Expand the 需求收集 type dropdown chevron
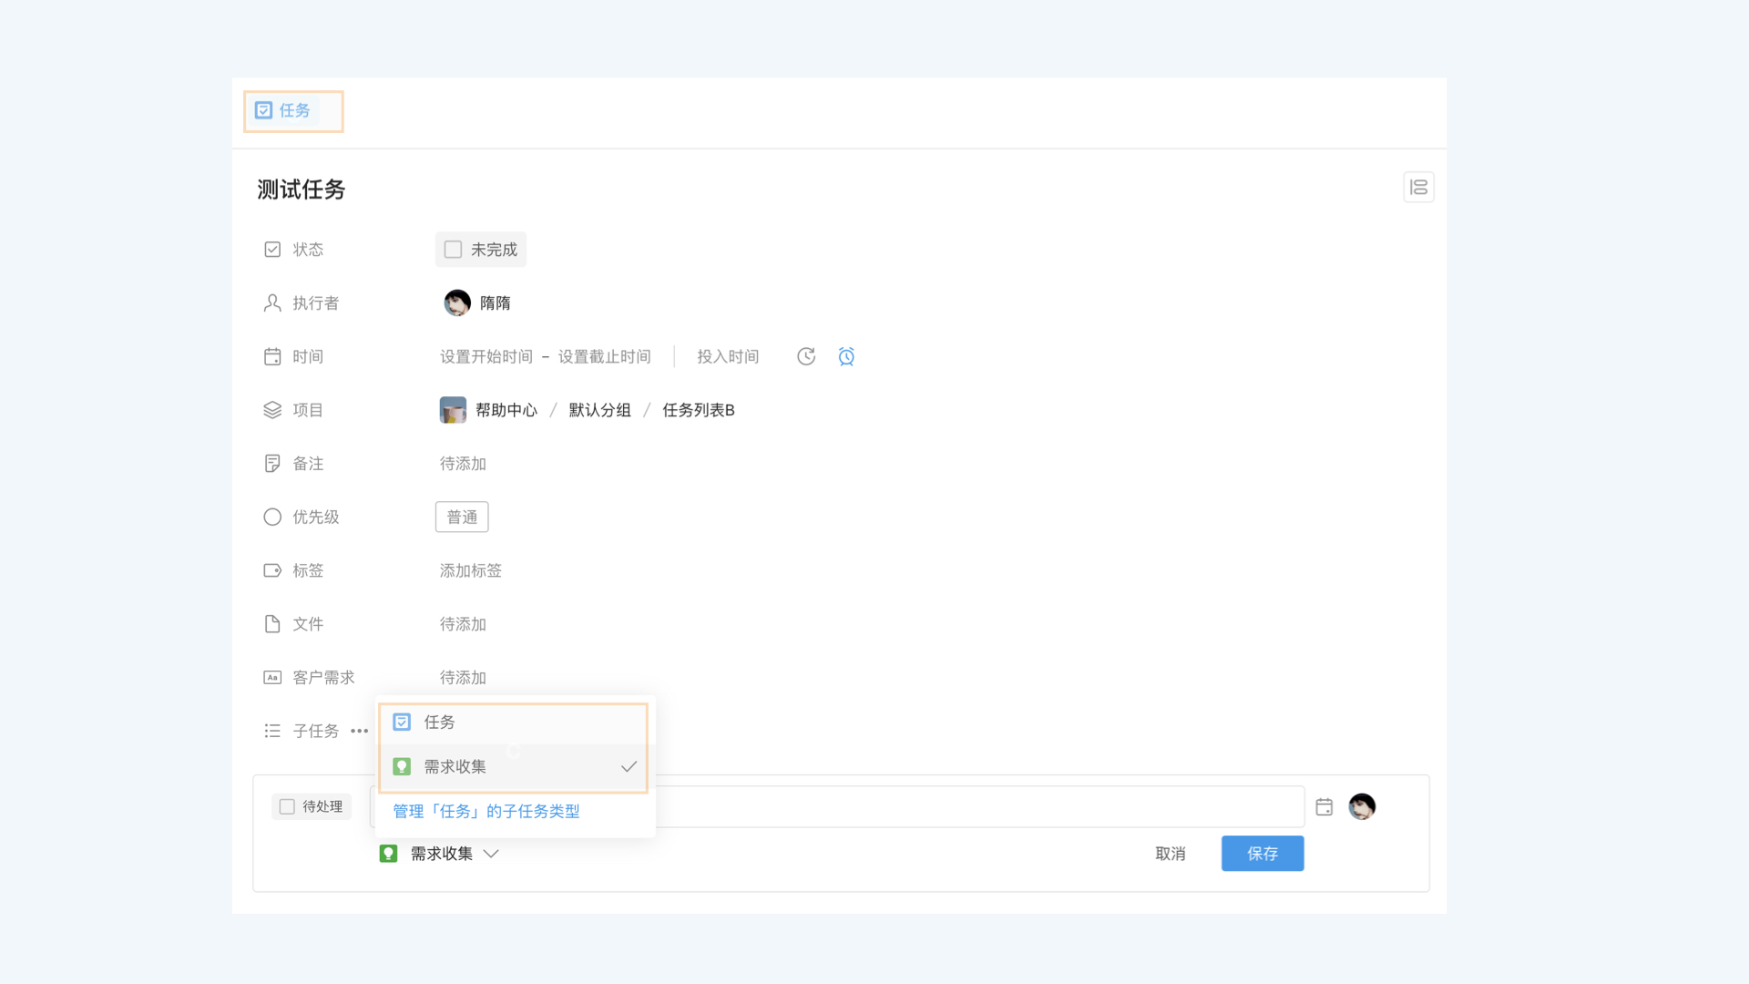 tap(491, 854)
